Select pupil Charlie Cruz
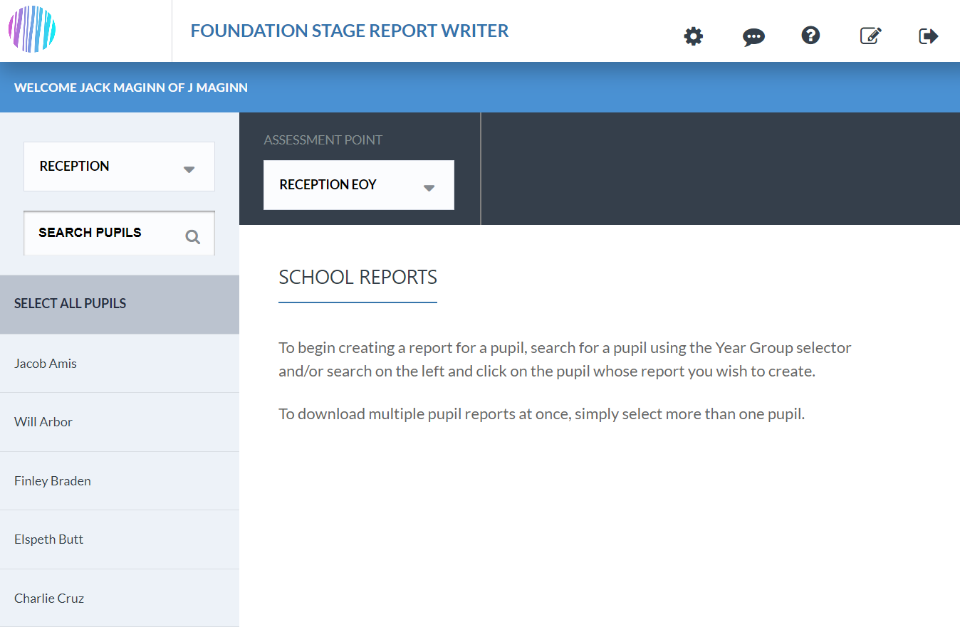This screenshot has width=960, height=627. pyautogui.click(x=120, y=599)
